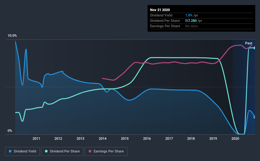This screenshot has height=161, width=260.
Task: Click the ₪7.280 dividend per share value
Action: coord(191,21)
